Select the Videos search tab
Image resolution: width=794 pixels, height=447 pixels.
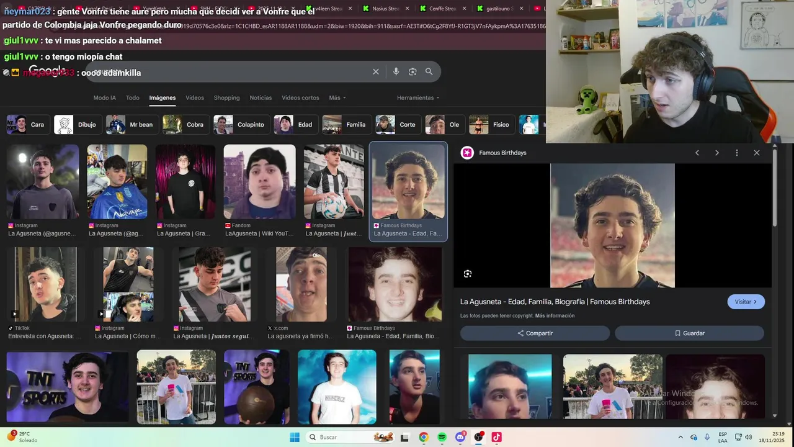[x=195, y=98]
